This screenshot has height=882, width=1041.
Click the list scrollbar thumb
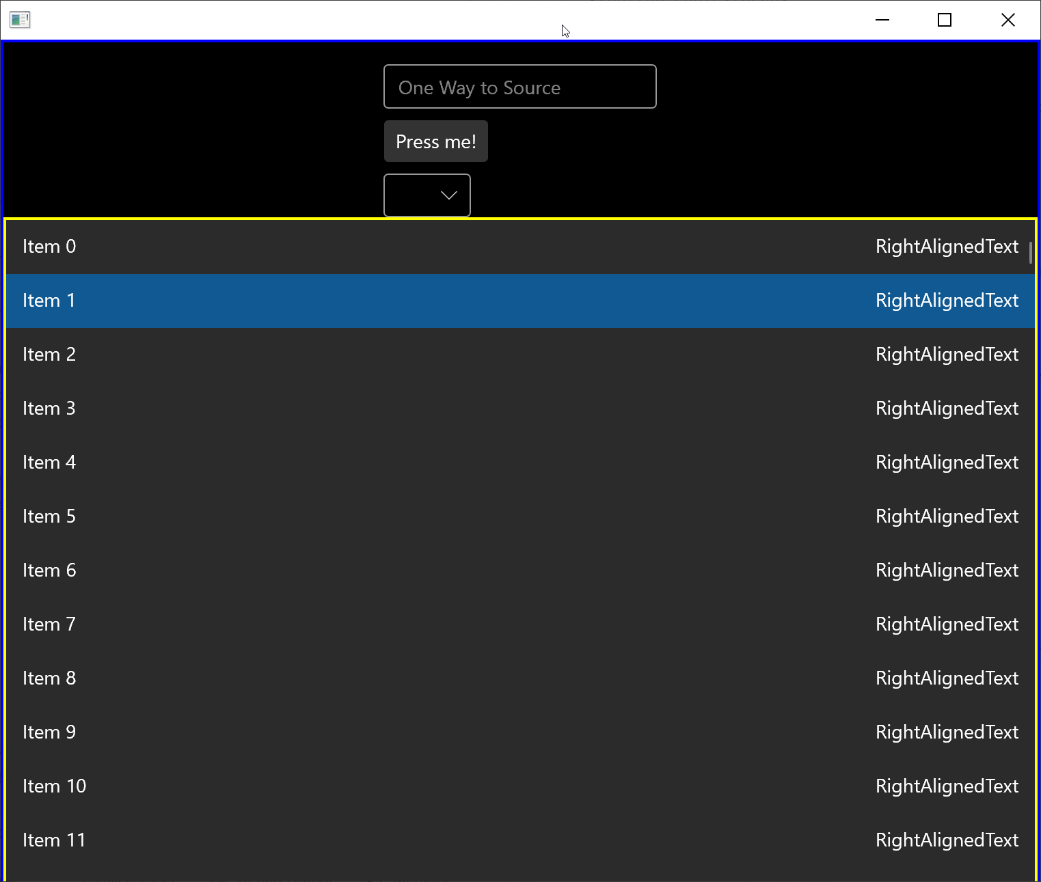1030,253
